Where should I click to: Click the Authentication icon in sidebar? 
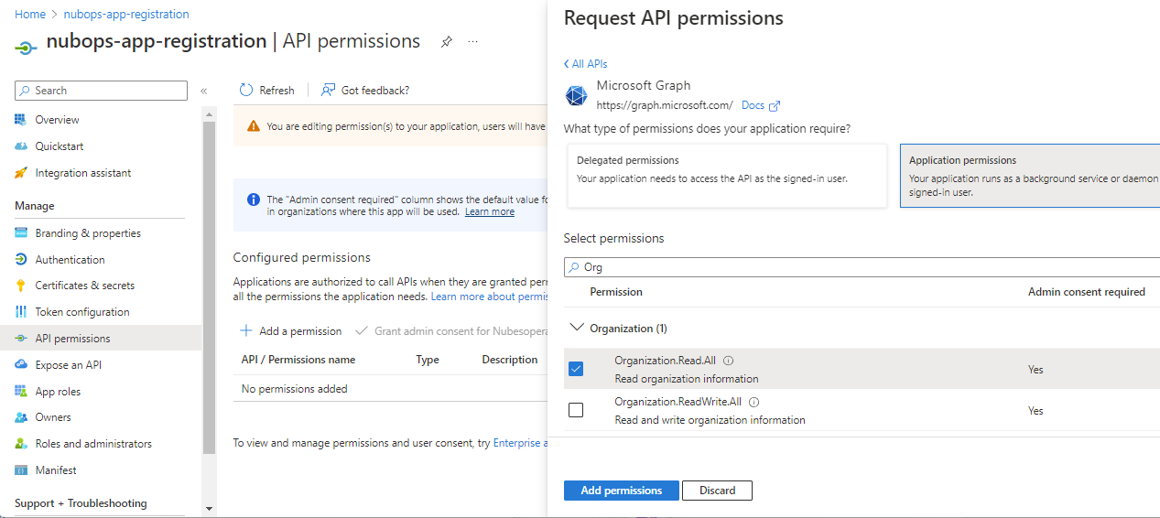[21, 260]
